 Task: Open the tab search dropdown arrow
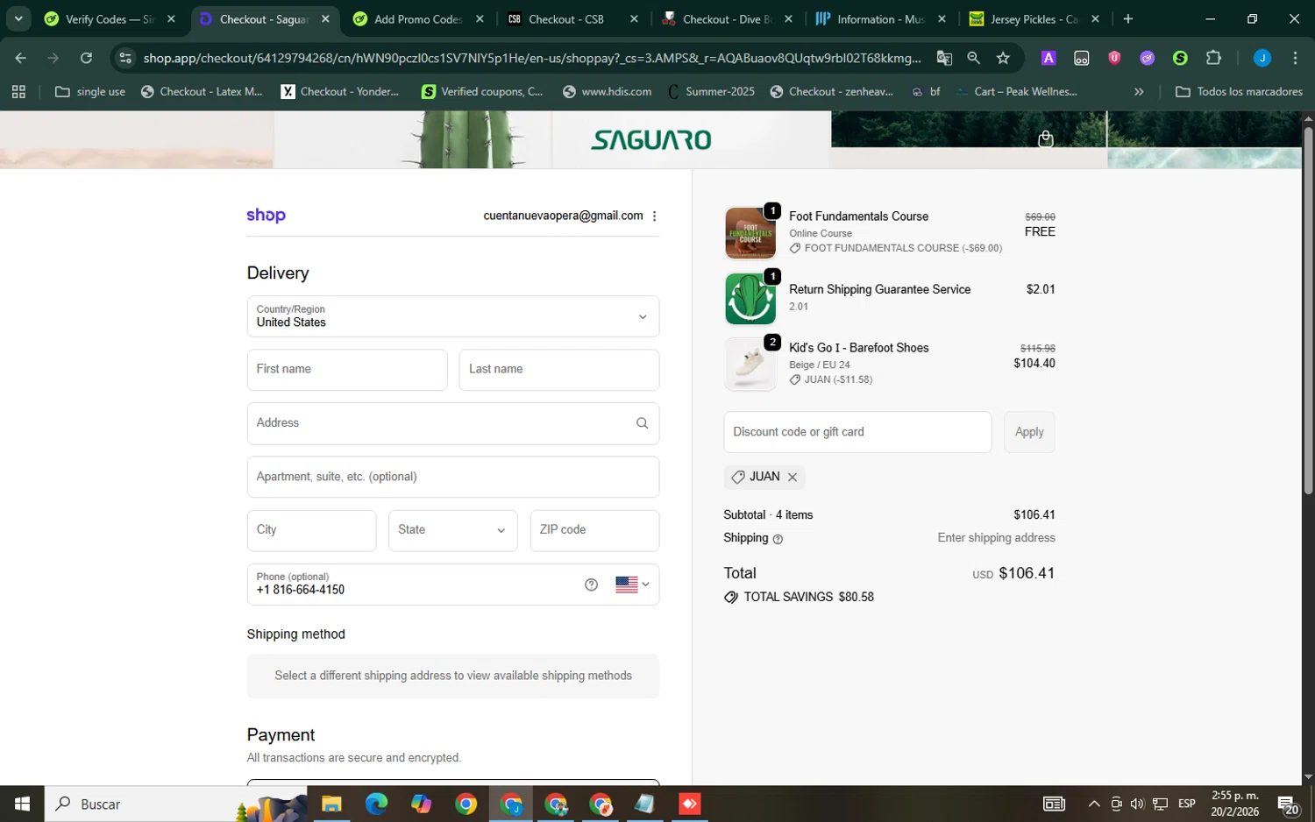point(18,18)
